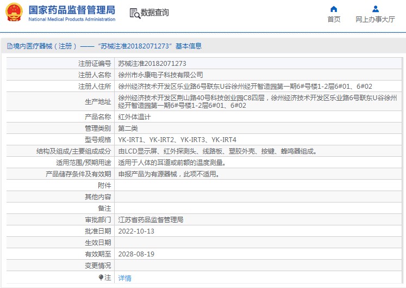Click the structure description starting 由LCD显示屏
Image resolution: width=406 pixels, height=288 pixels.
click(217, 151)
